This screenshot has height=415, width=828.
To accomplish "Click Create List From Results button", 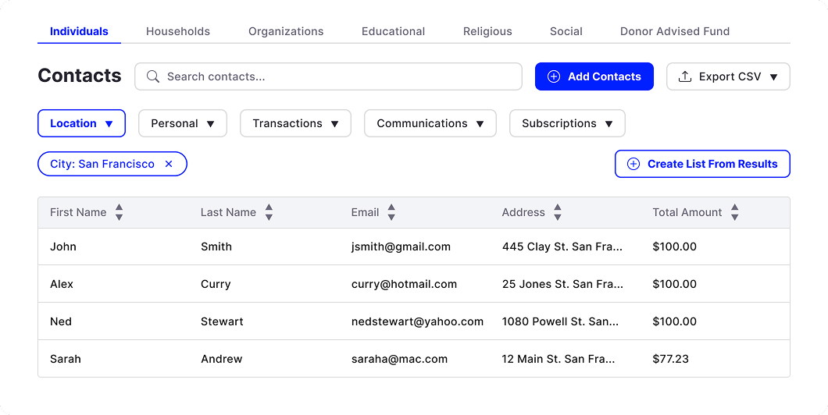I will click(x=702, y=164).
